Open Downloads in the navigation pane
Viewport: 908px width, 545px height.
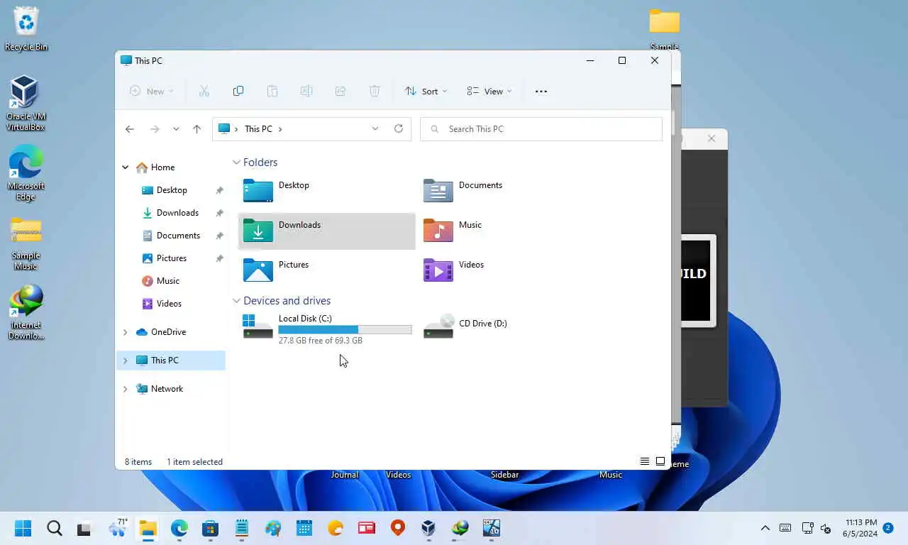(x=172, y=213)
